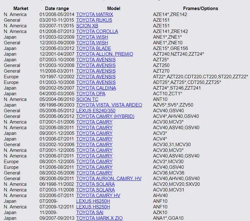Select frame text ACT10,ZCT1*

coord(168,94)
